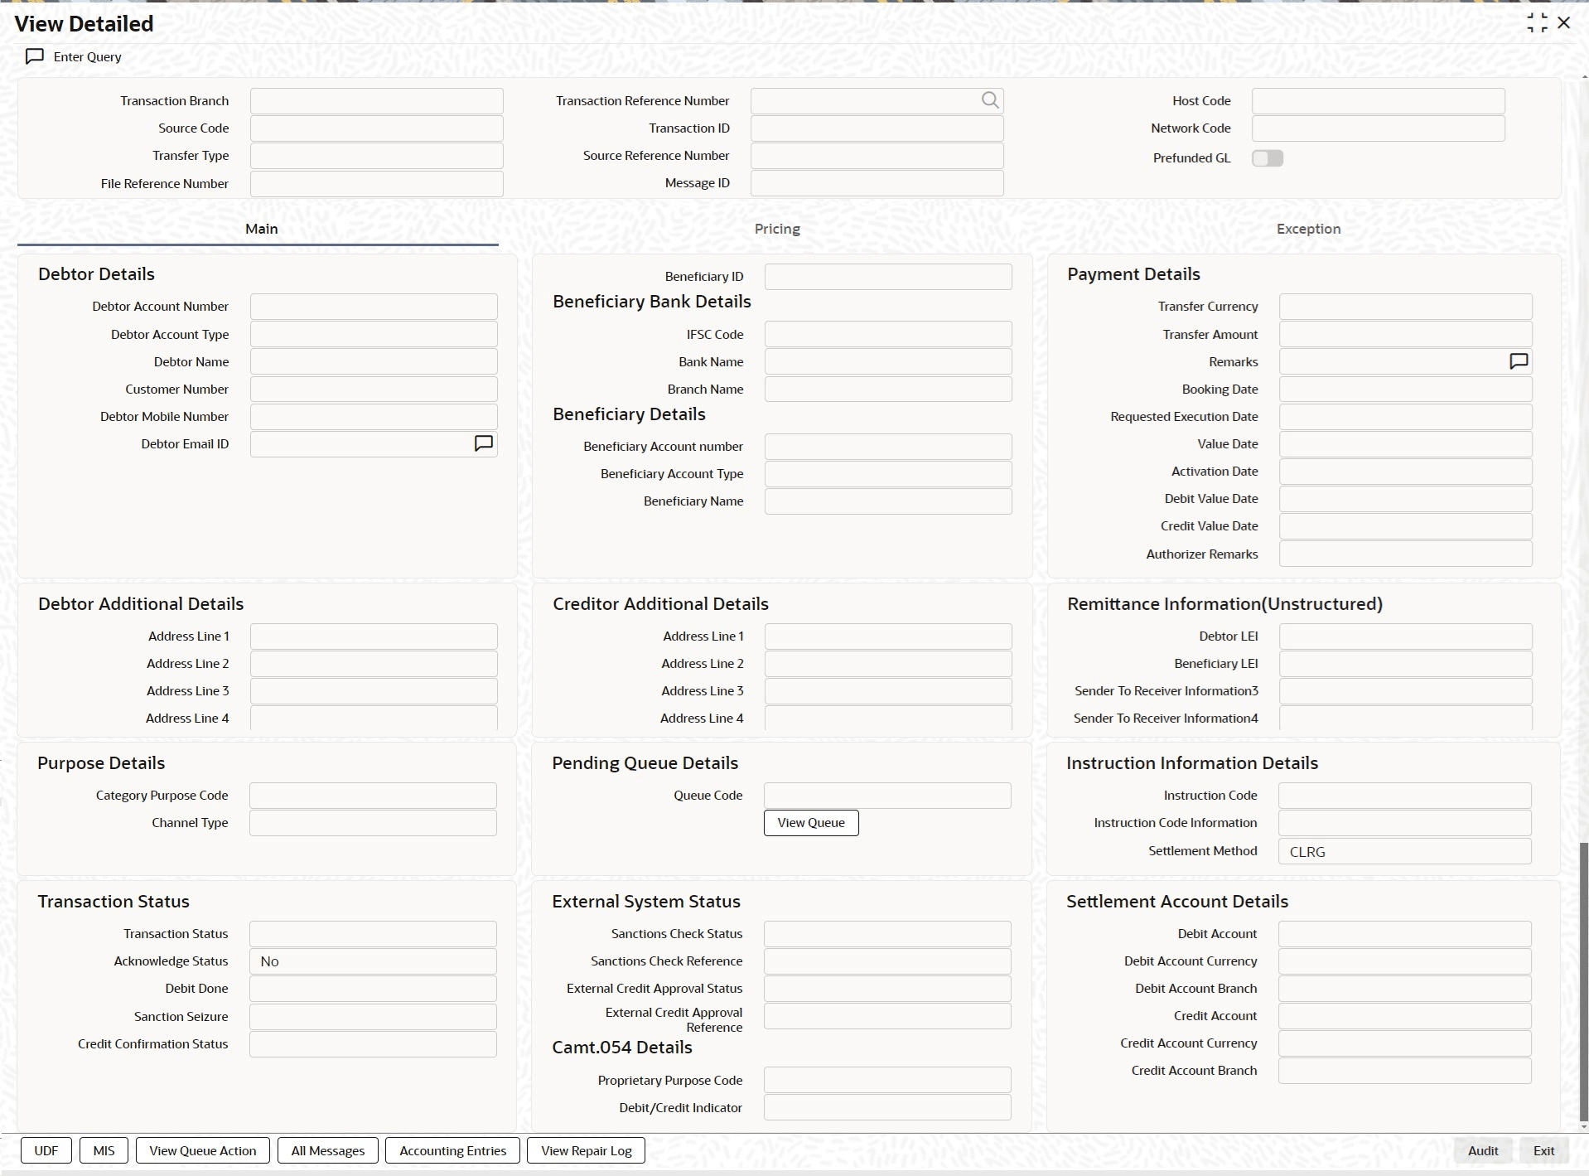Click the Transaction Branch field
This screenshot has height=1176, width=1589.
click(x=377, y=101)
